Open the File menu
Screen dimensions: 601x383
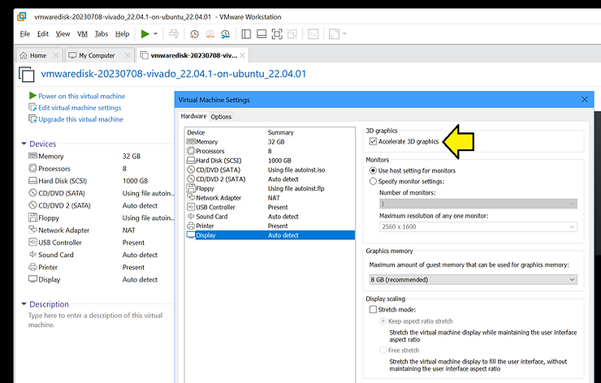[25, 34]
